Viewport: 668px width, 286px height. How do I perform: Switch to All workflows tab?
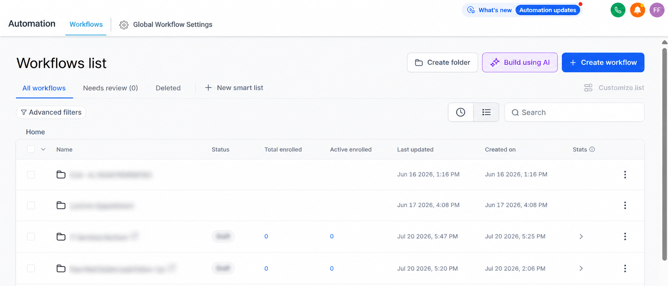[x=44, y=88]
